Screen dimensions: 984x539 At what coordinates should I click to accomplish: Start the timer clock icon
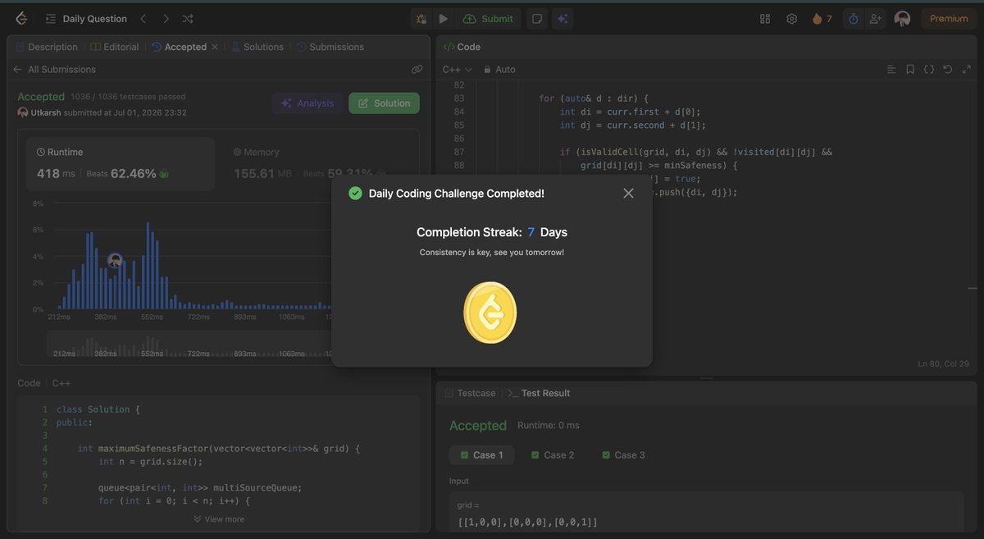(x=853, y=18)
